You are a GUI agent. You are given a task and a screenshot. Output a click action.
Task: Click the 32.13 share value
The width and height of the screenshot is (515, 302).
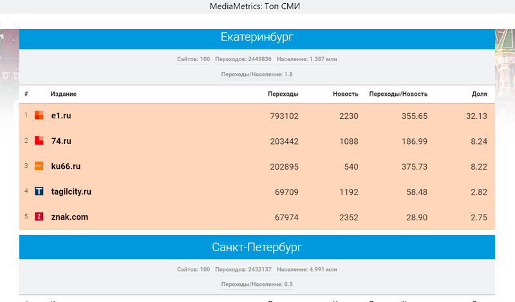476,116
